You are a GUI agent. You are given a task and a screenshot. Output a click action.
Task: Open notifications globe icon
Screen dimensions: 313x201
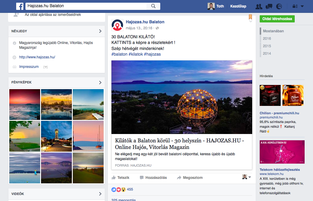(279, 6)
